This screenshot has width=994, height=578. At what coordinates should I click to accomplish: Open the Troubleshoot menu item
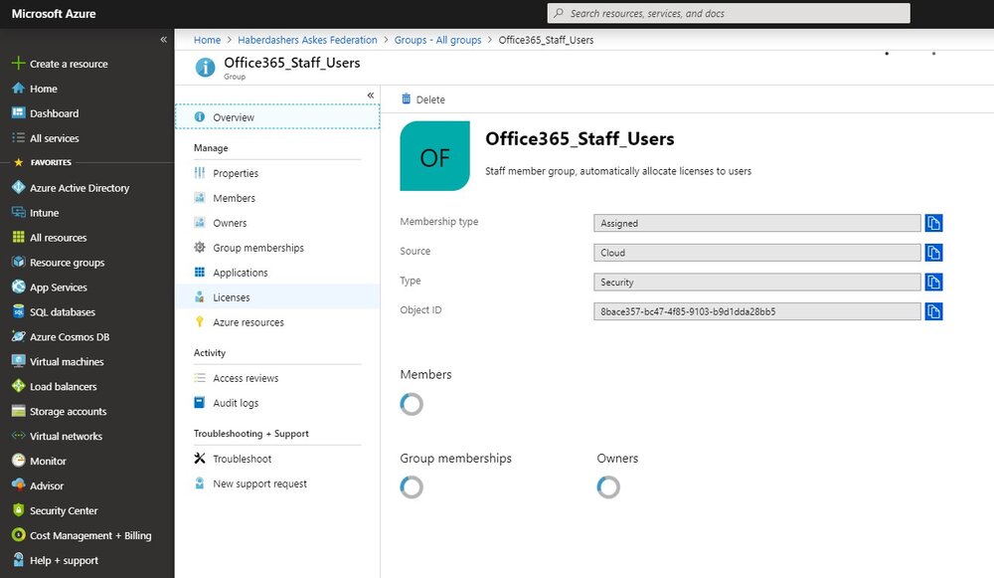[277, 459]
